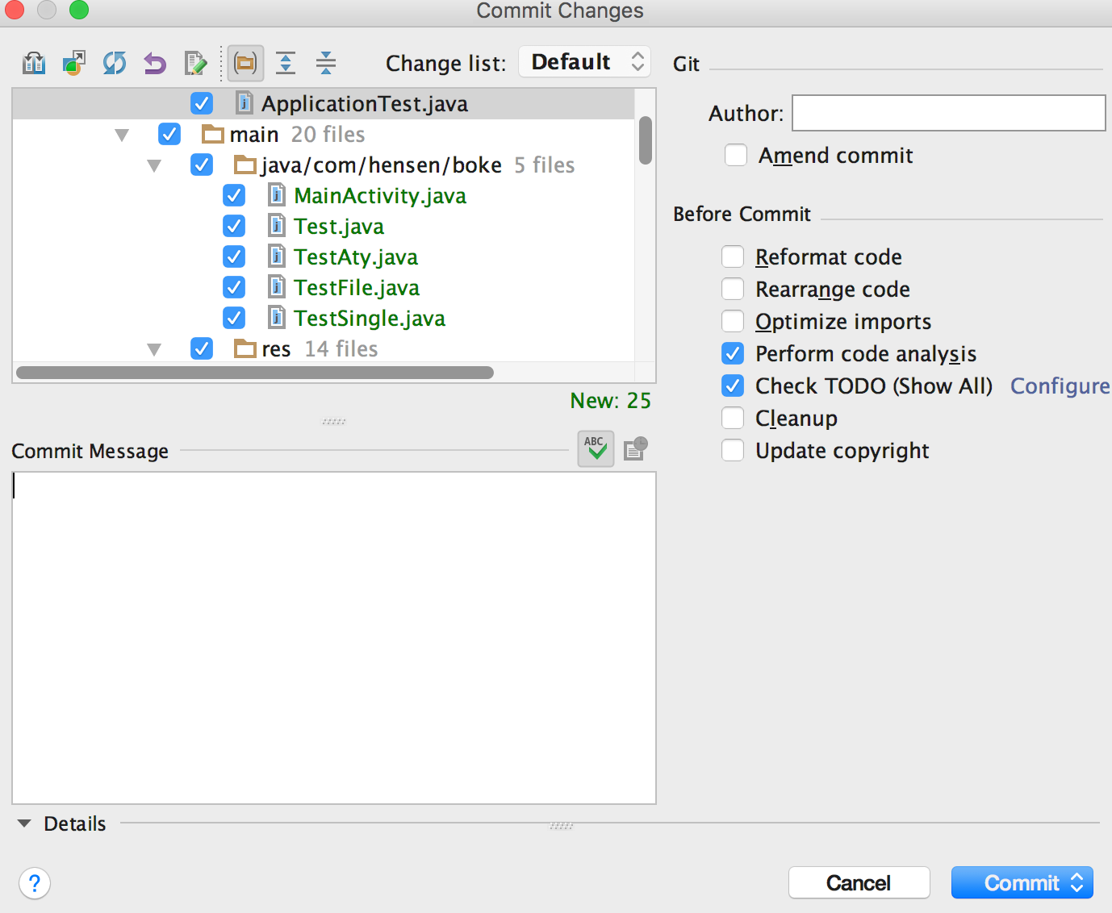The width and height of the screenshot is (1112, 913).
Task: Toggle the ABC spell check icon
Action: coord(596,448)
